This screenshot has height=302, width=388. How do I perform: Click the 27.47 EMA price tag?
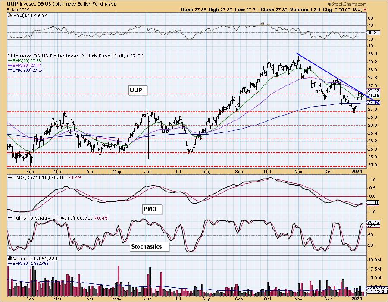[x=373, y=91]
